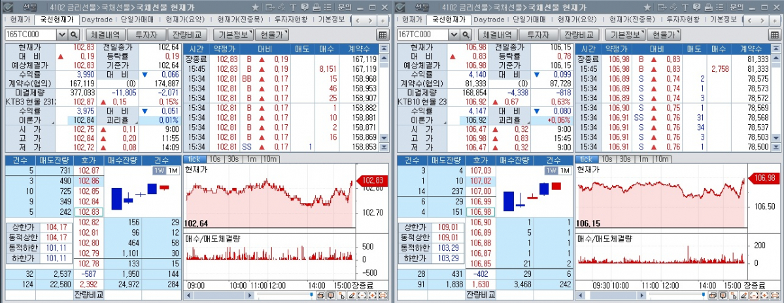Expand the 기본정보 dropdown button in the 165TC000 window
The height and width of the screenshot is (303, 784).
click(233, 35)
